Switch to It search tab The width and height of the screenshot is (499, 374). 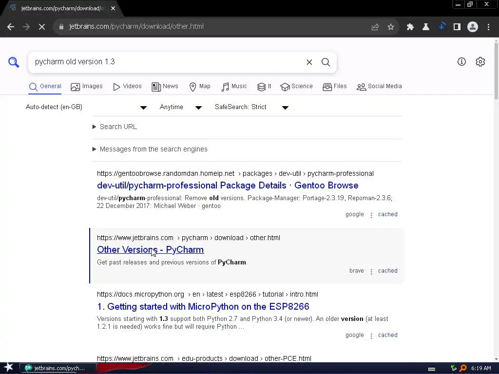pos(264,87)
